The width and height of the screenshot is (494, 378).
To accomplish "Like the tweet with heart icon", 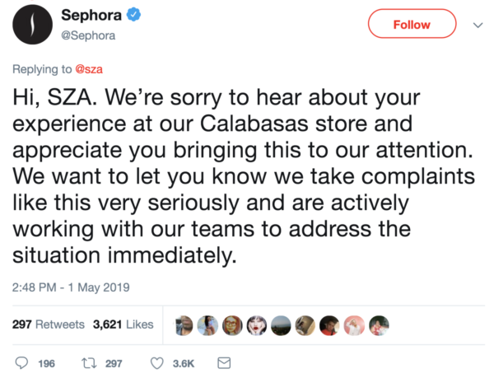I will point(157,363).
